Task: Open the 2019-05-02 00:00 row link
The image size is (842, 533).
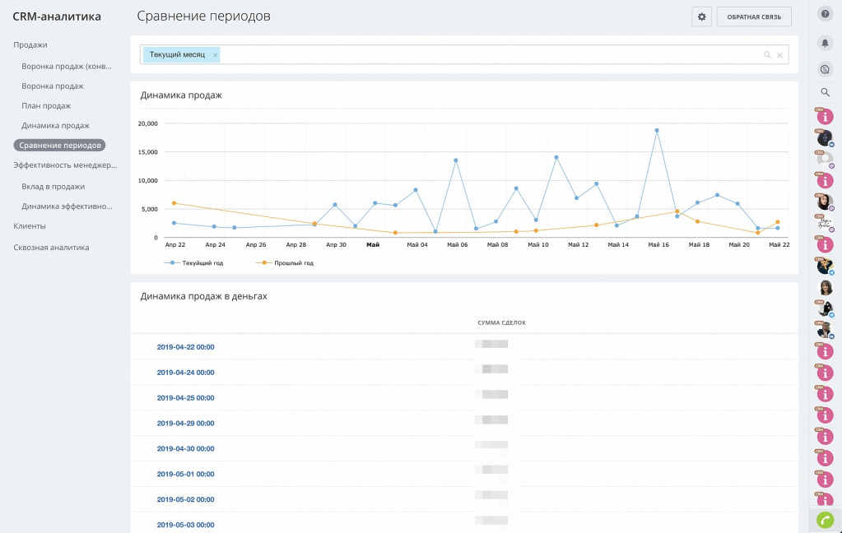Action: (x=185, y=500)
